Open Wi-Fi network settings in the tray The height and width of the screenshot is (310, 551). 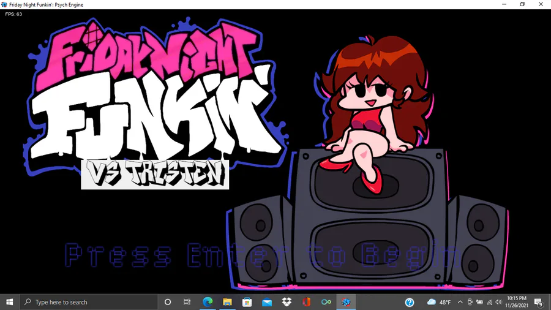(x=490, y=302)
